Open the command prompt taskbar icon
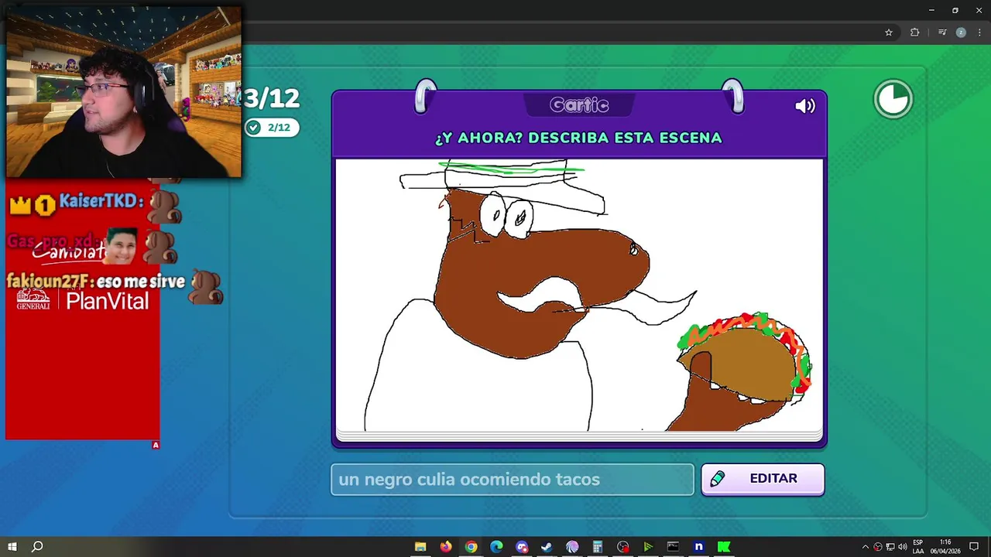This screenshot has width=991, height=557. 673,547
